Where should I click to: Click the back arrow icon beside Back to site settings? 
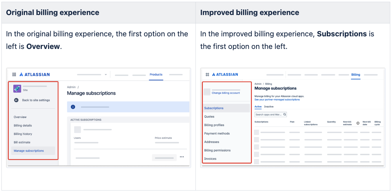16,100
